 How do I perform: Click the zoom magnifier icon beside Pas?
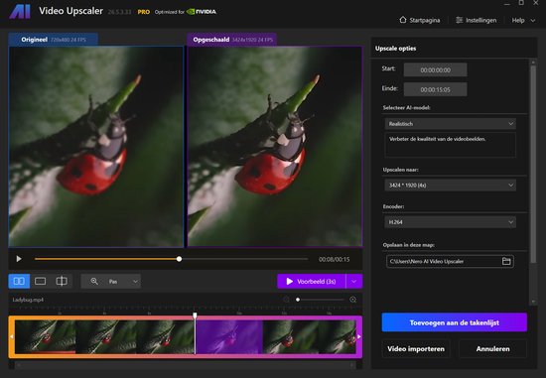[94, 281]
